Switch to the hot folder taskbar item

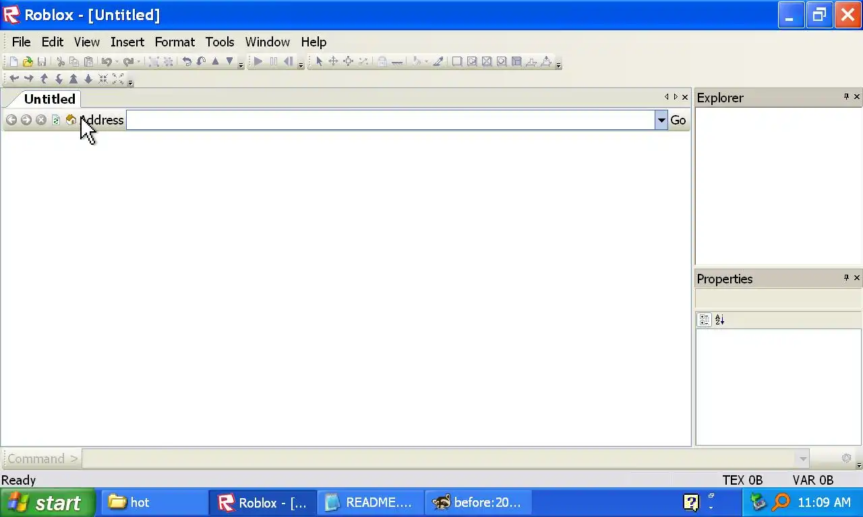tap(154, 502)
